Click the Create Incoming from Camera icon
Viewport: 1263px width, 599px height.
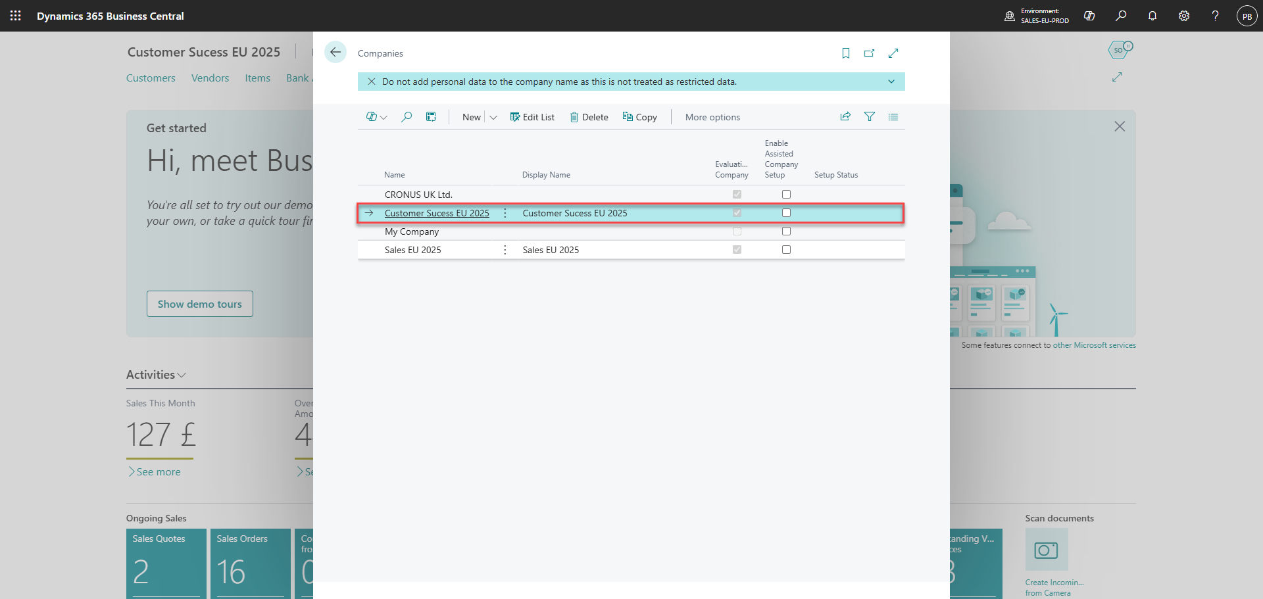[1047, 550]
